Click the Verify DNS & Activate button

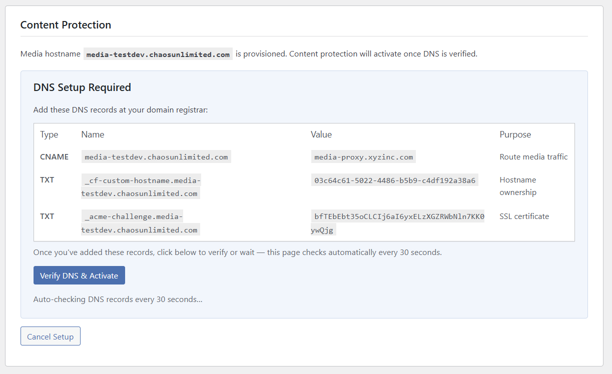(x=79, y=275)
